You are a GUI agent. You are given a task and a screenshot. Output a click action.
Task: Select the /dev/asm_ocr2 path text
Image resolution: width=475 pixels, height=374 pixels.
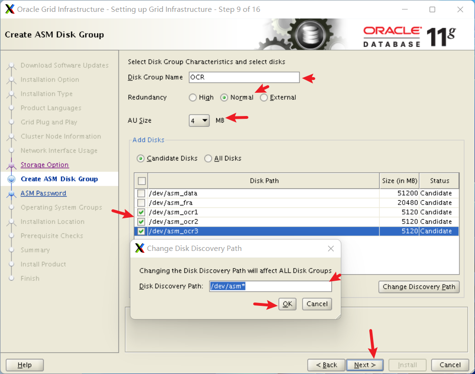click(x=174, y=222)
